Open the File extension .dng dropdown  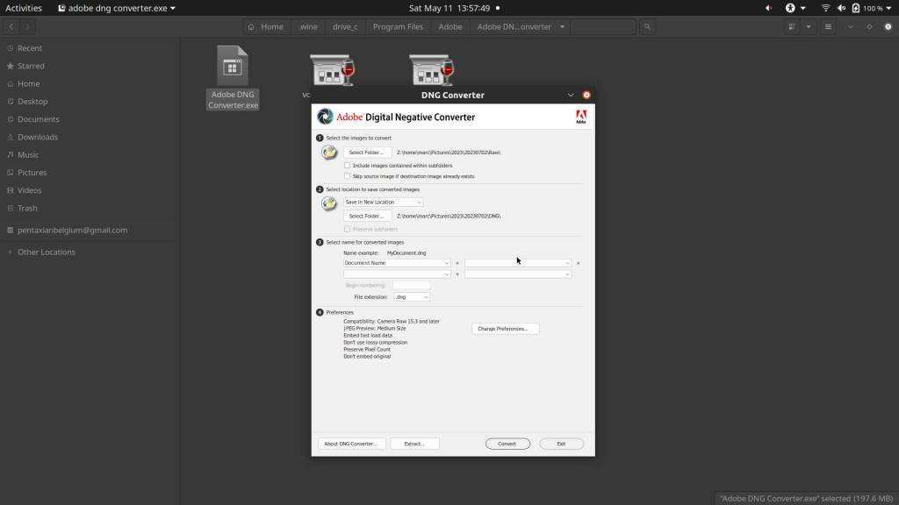pyautogui.click(x=412, y=296)
